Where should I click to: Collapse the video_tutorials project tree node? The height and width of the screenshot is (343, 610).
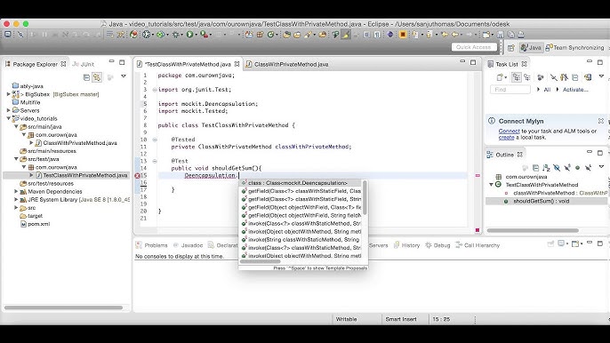[9, 118]
